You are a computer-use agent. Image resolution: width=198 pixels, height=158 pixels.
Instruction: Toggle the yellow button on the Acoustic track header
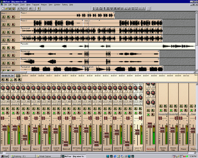[4, 47]
